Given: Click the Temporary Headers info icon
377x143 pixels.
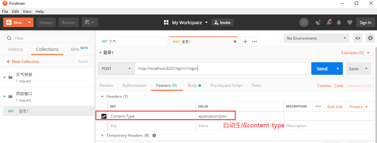Looking at the screenshot, I should [x=154, y=135].
